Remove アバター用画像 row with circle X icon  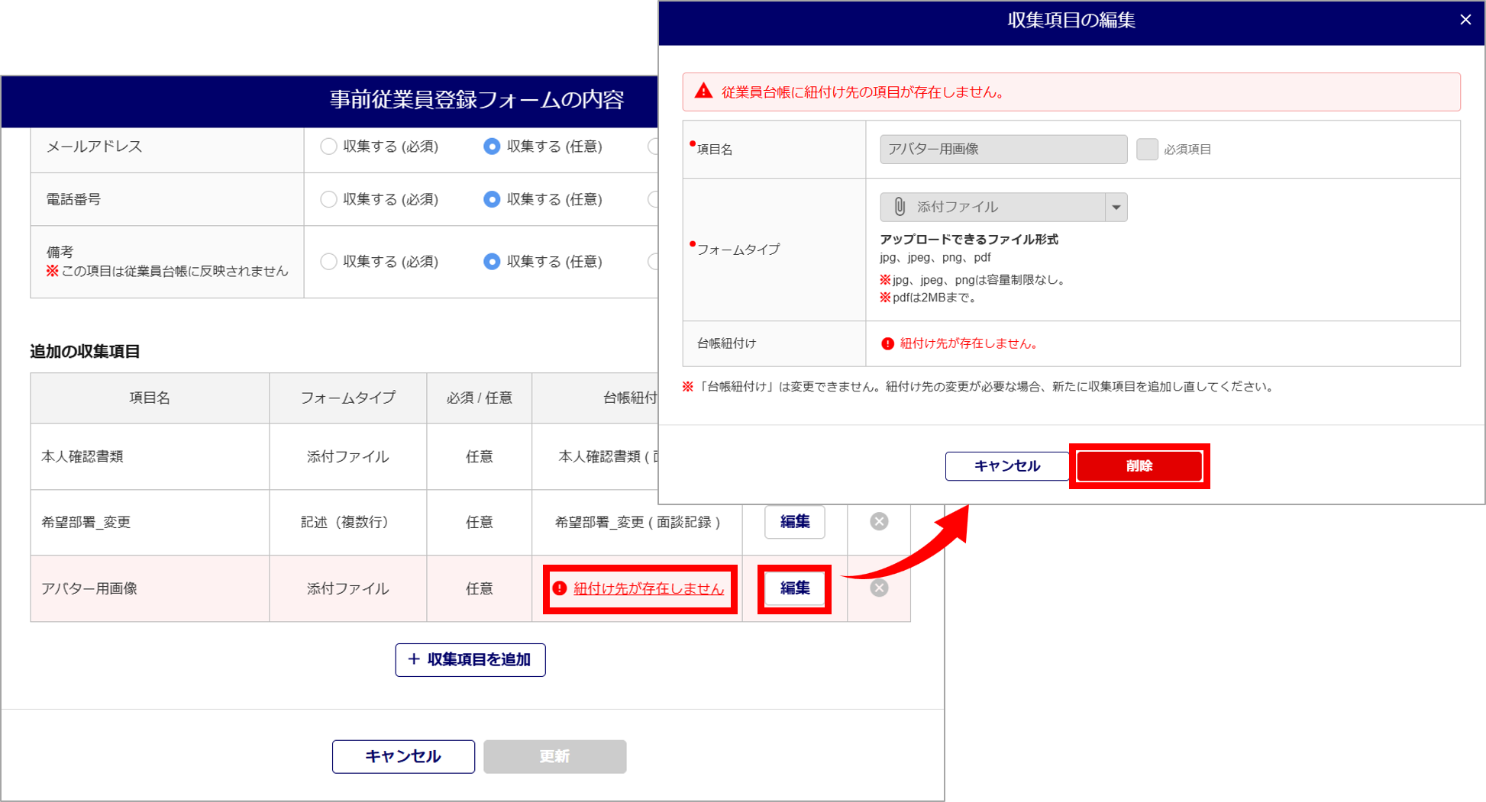(879, 588)
